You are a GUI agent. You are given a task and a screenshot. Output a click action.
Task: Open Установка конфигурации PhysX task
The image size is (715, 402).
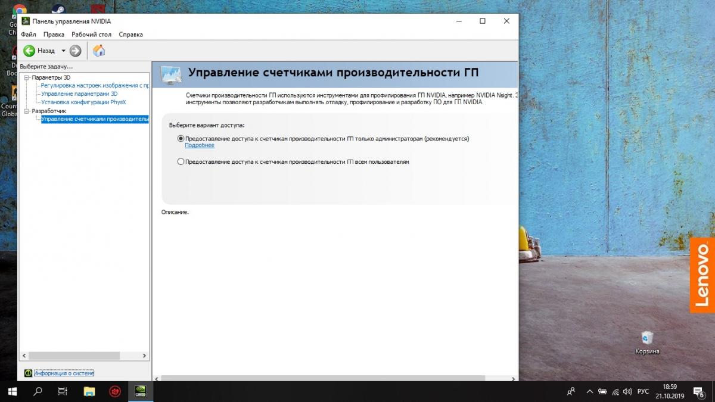pyautogui.click(x=83, y=102)
